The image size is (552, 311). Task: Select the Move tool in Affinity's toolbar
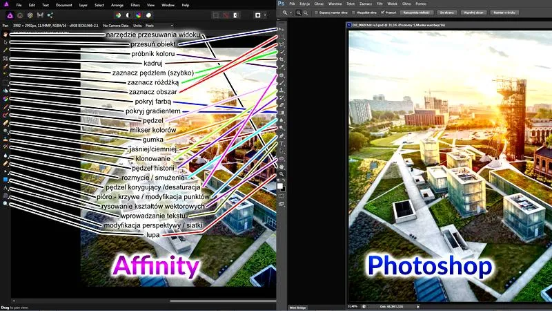(6, 42)
